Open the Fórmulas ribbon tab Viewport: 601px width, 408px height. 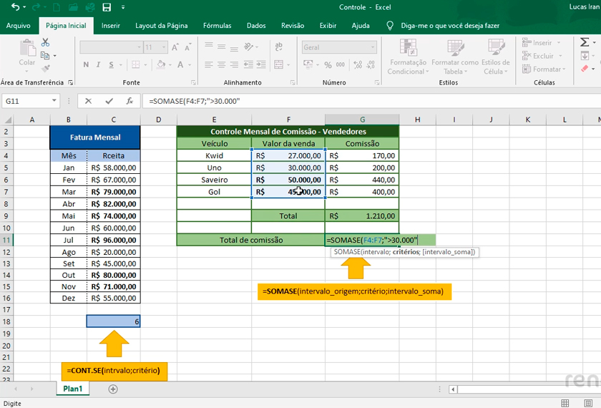pyautogui.click(x=217, y=26)
